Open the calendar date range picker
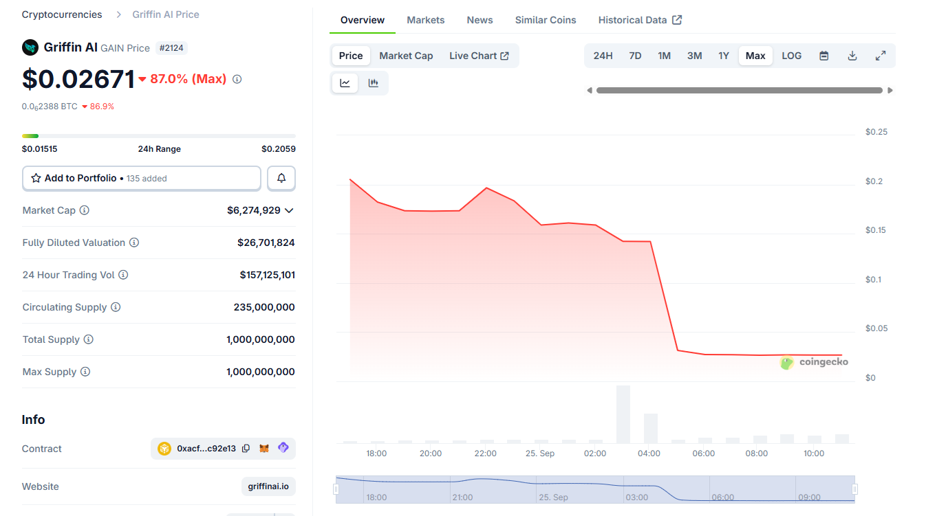The height and width of the screenshot is (516, 948). tap(824, 56)
